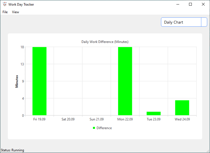Select the green bar for Mon 22.09
Screen dimensions: 210x153
pyautogui.click(x=125, y=81)
